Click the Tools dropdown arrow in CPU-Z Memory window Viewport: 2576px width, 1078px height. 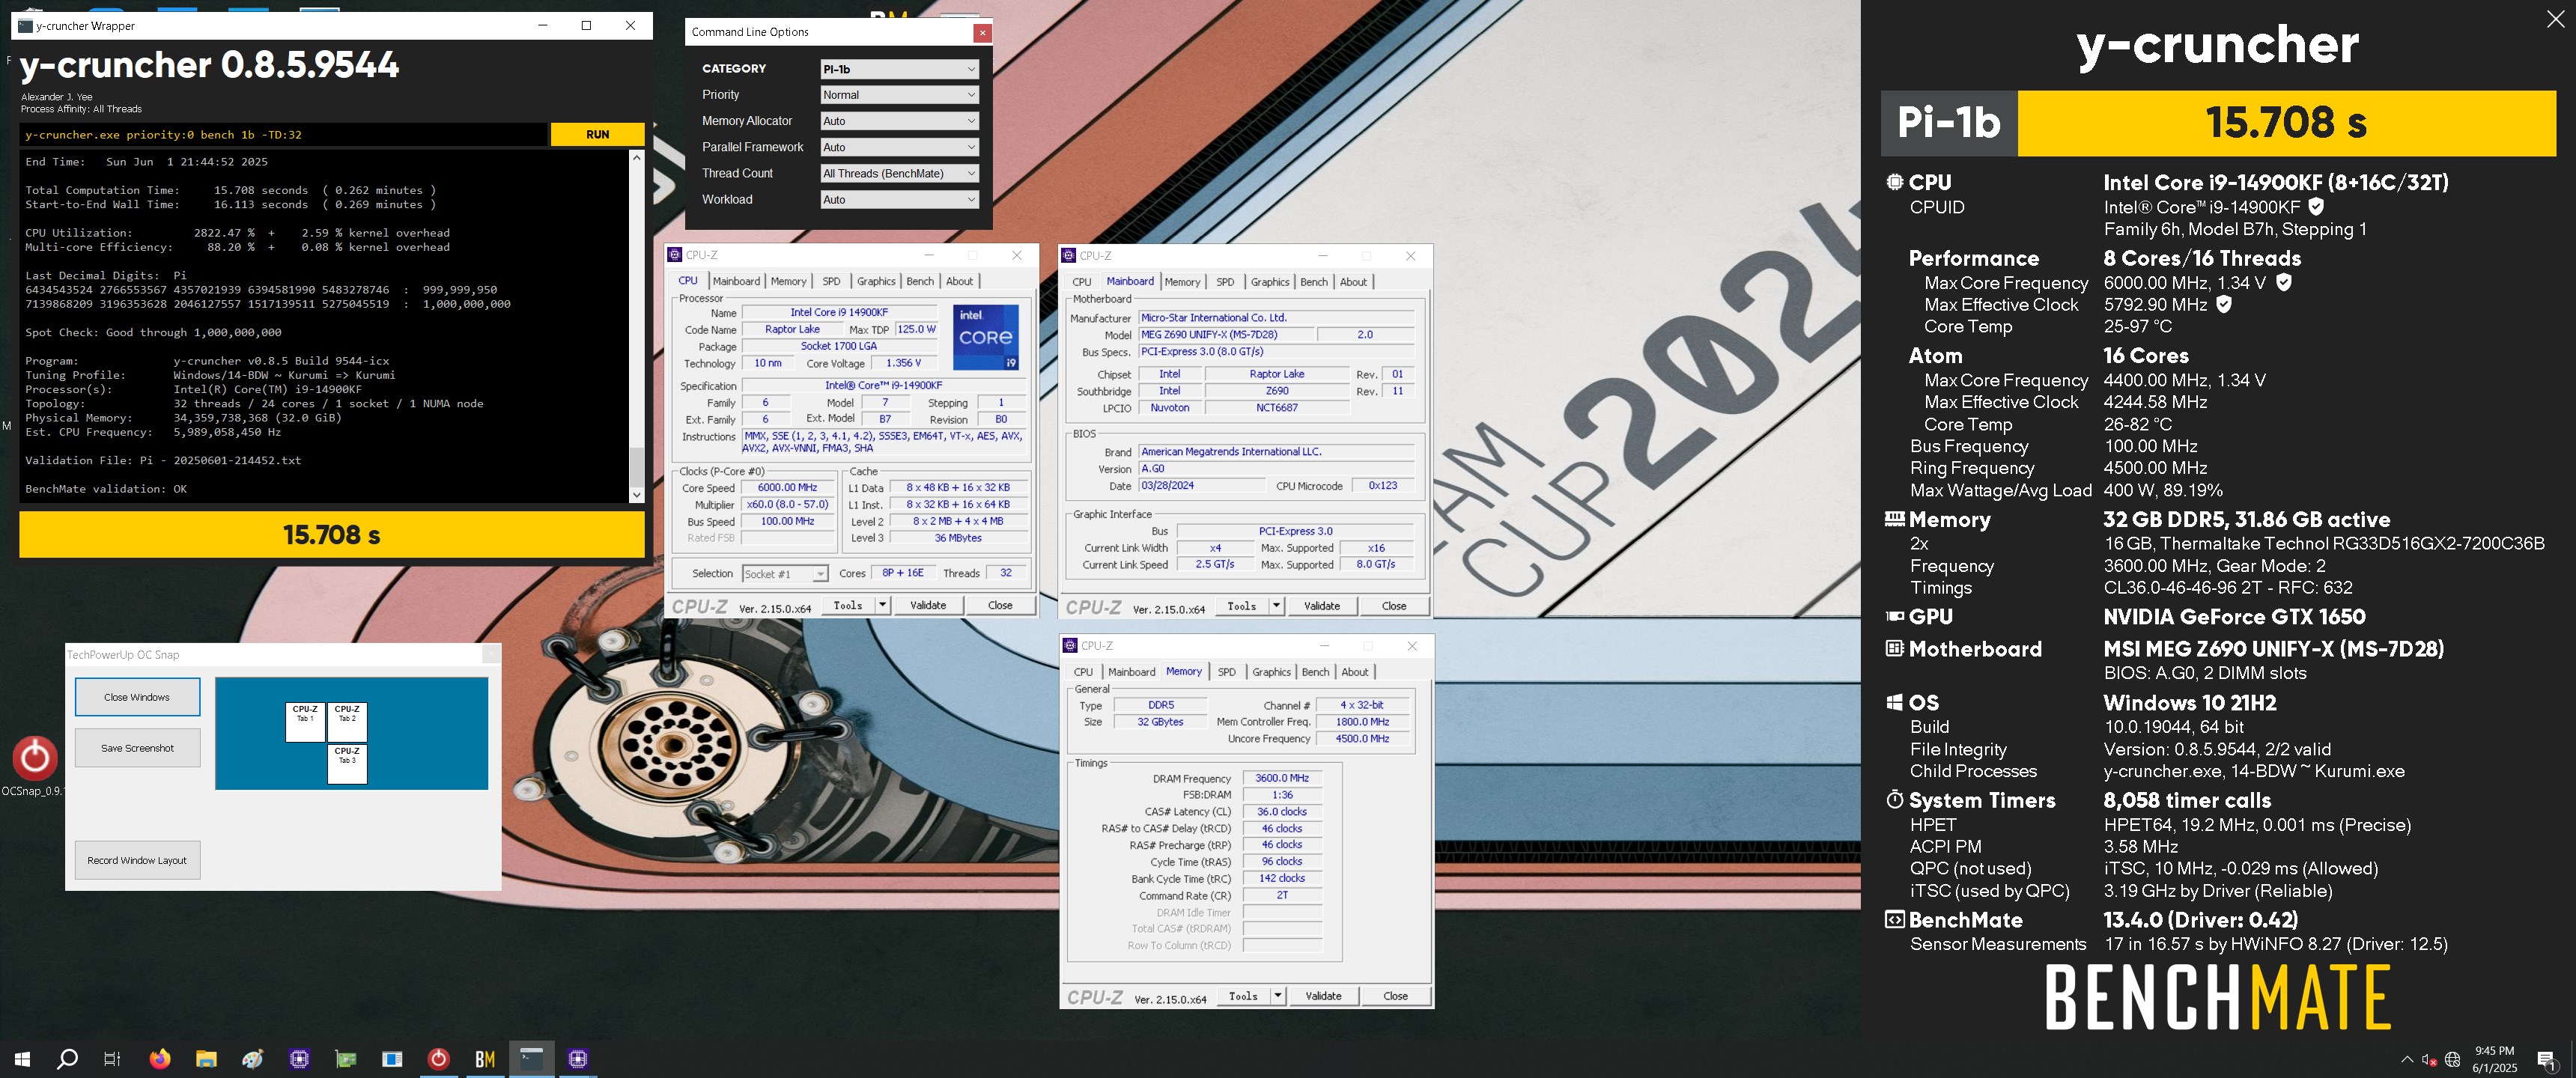tap(1277, 996)
